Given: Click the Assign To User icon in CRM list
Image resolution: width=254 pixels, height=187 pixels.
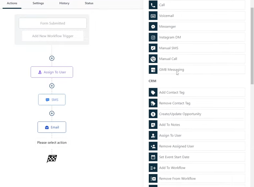Looking at the screenshot, I should pos(153,136).
